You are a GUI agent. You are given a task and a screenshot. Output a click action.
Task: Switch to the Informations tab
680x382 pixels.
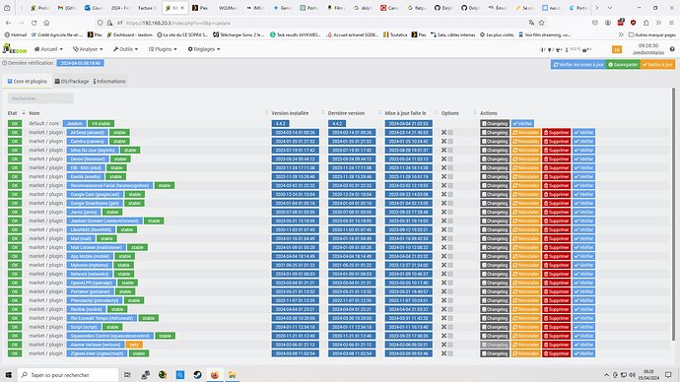tap(109, 82)
